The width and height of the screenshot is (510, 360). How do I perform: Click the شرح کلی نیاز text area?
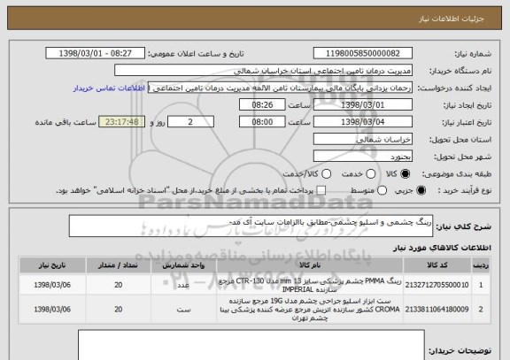[251, 226]
